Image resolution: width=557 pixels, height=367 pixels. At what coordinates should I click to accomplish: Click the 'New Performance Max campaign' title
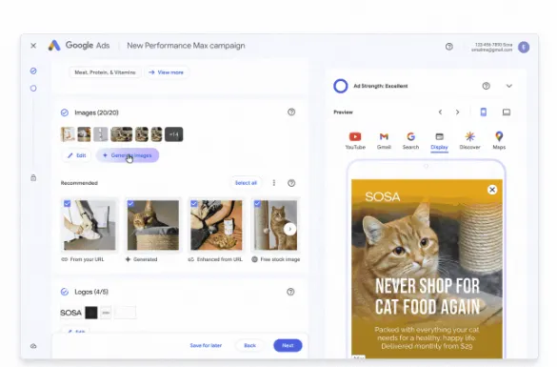186,46
